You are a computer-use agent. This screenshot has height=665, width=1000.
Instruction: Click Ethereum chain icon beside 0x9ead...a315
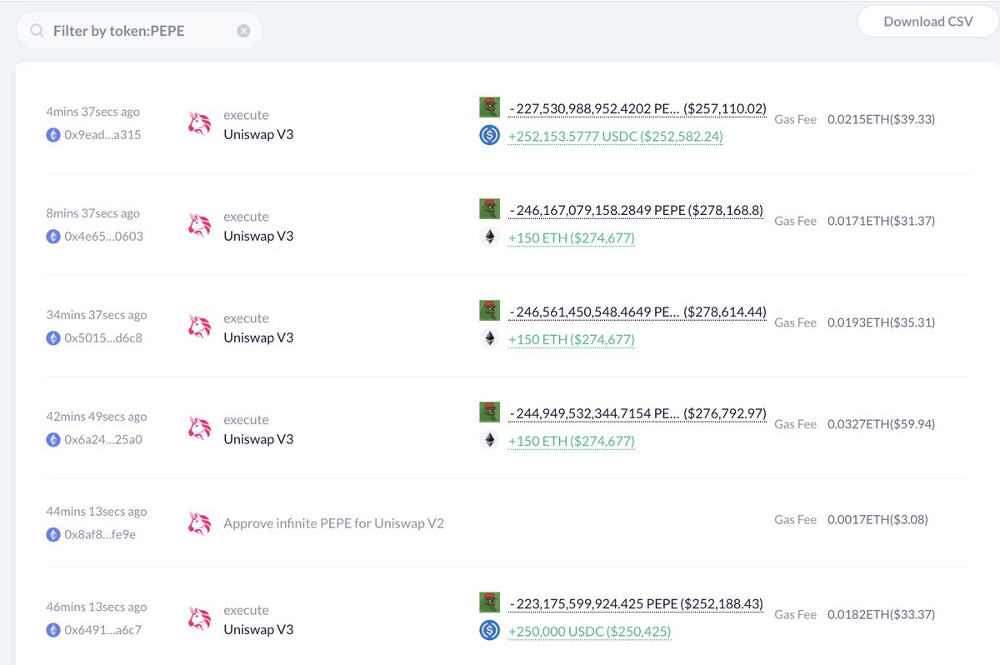click(x=53, y=134)
